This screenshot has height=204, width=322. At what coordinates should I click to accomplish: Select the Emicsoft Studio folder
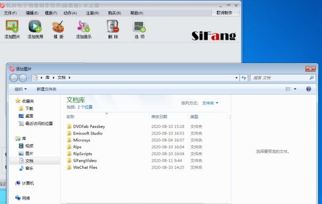[87, 133]
